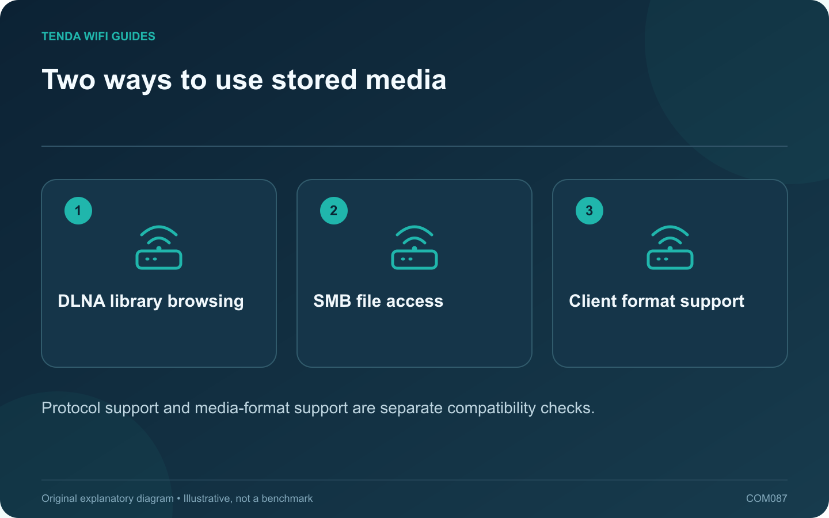Click the Original explanatory diagram footer note
This screenshot has height=518, width=829.
pos(177,498)
